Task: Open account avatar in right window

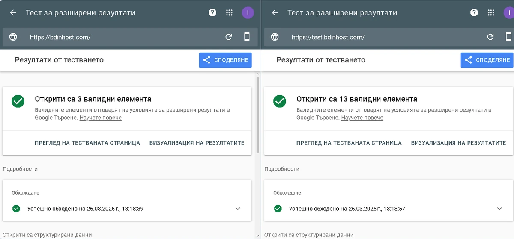Action: click(509, 13)
